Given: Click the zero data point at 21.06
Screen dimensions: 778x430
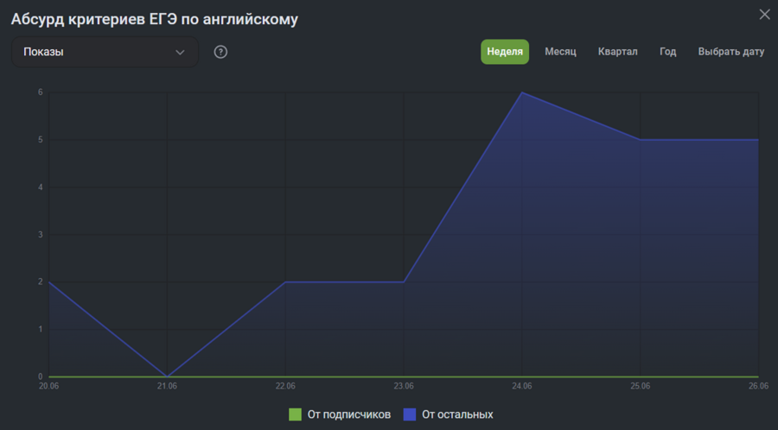Looking at the screenshot, I should tap(167, 376).
